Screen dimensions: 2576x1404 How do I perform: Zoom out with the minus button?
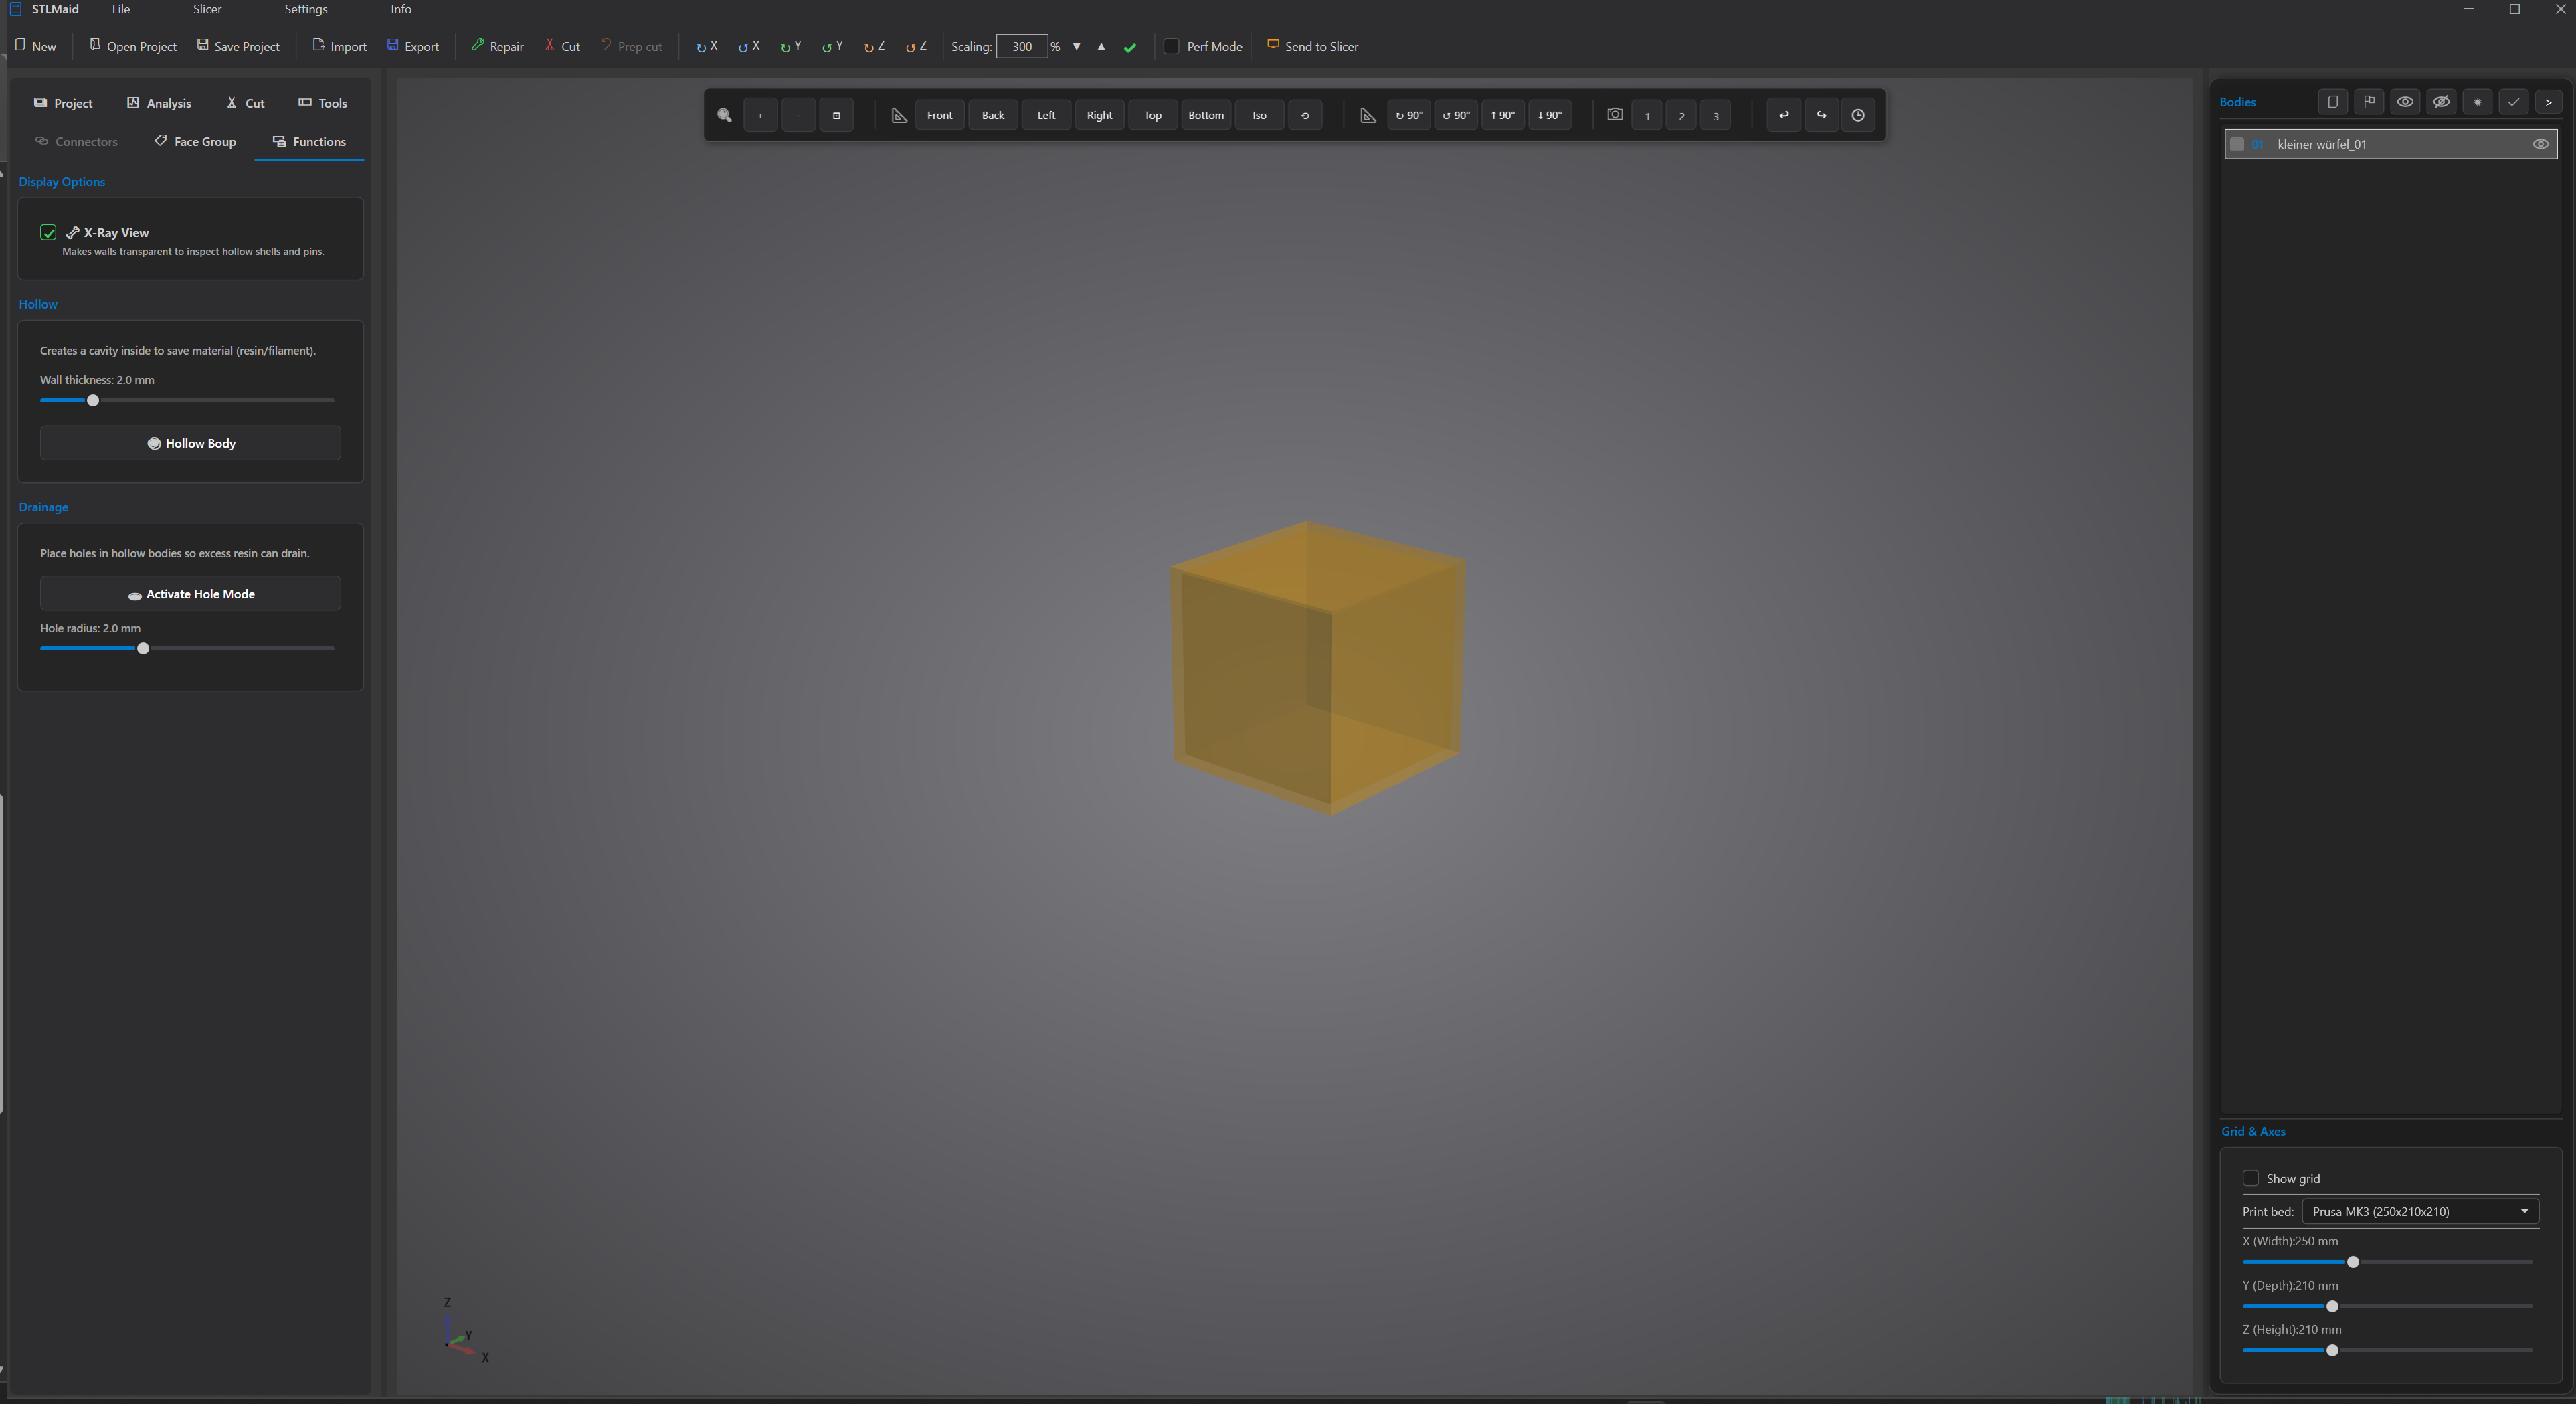798,116
